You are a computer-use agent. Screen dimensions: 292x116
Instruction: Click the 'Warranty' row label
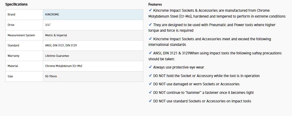coord(13,56)
